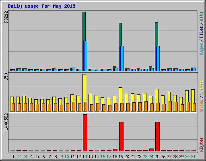This screenshot has width=206, height=161.
Task: Click green weekend day label 31
Action: pos(193,157)
